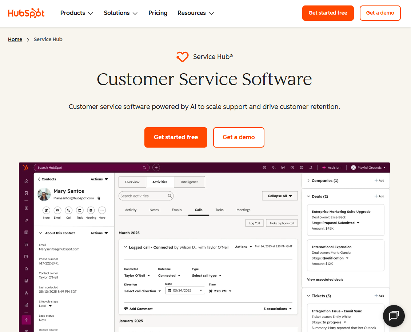
Task: Select the Meetings activity tab
Action: pos(243,210)
